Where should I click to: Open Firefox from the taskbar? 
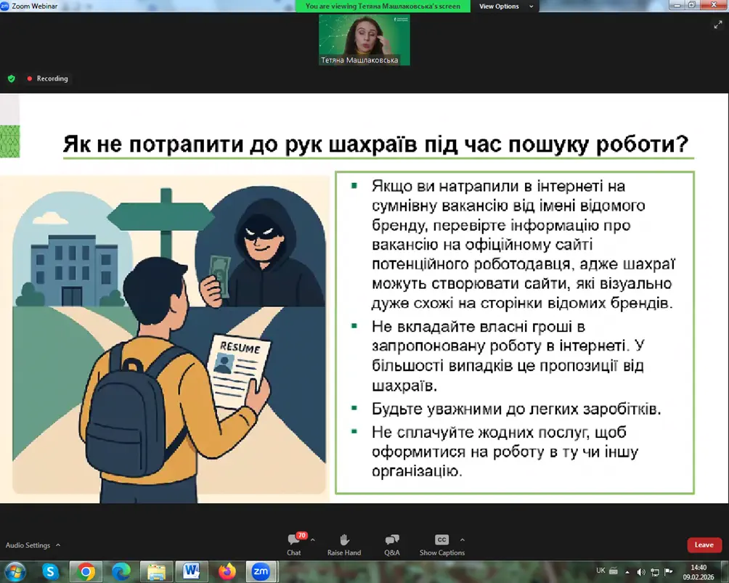227,571
